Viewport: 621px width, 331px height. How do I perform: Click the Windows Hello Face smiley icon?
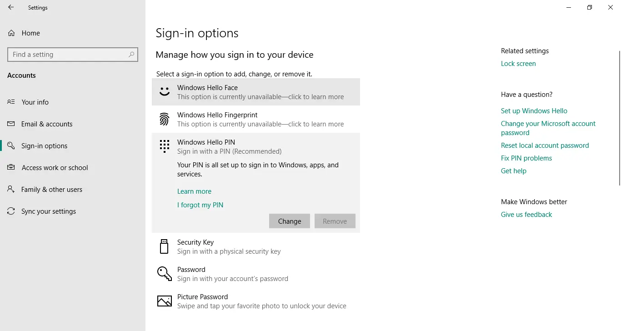coord(164,91)
